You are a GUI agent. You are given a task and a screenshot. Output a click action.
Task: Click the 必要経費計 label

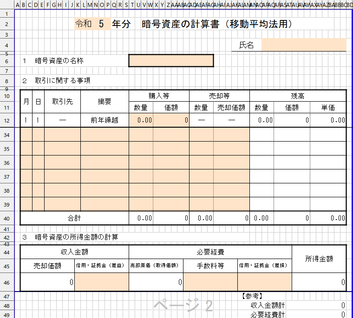click(x=268, y=314)
